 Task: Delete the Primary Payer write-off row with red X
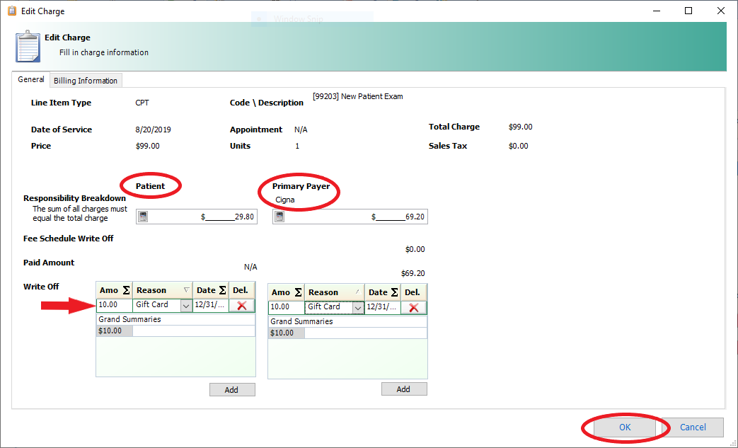pyautogui.click(x=414, y=307)
